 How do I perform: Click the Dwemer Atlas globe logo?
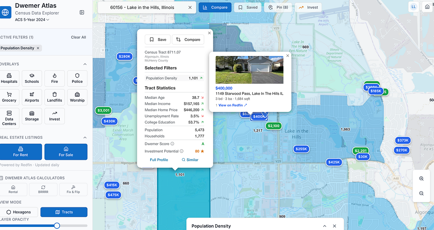(x=5, y=13)
